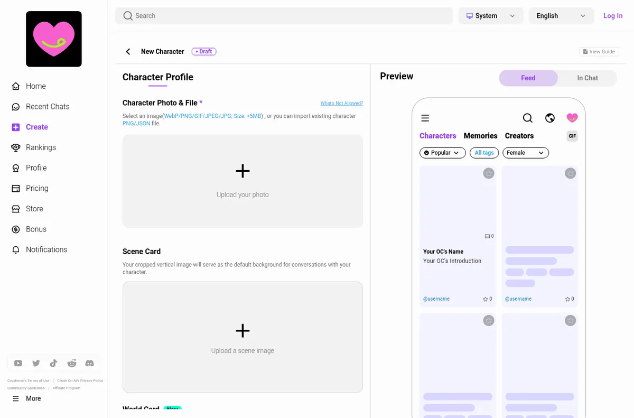Open Recent Chats in sidebar
The image size is (634, 418).
tap(48, 107)
